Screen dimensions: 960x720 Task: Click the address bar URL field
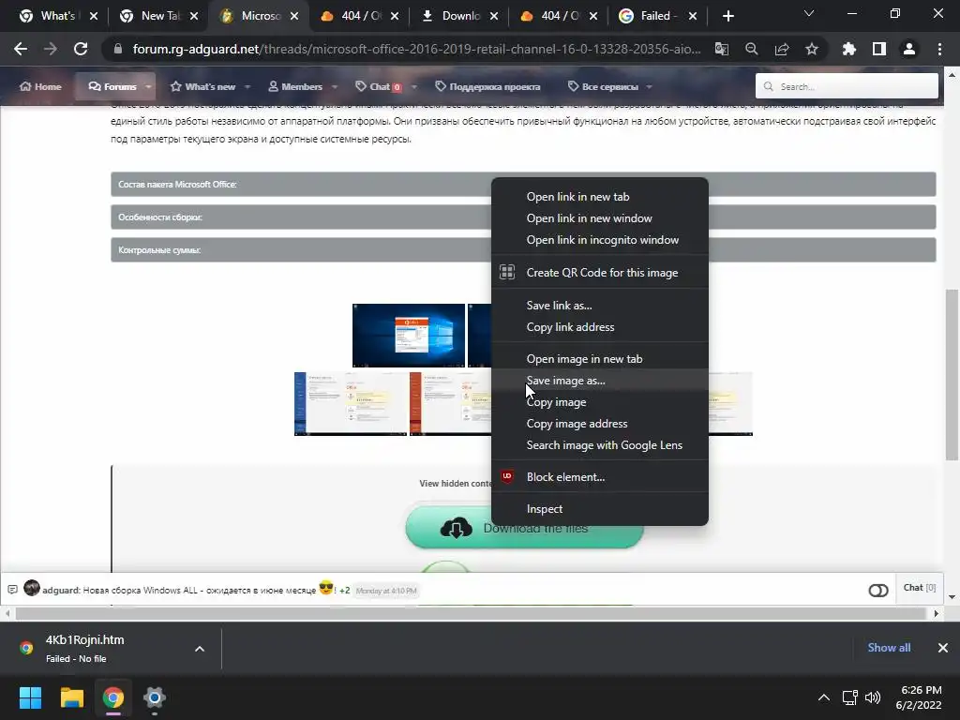point(416,49)
